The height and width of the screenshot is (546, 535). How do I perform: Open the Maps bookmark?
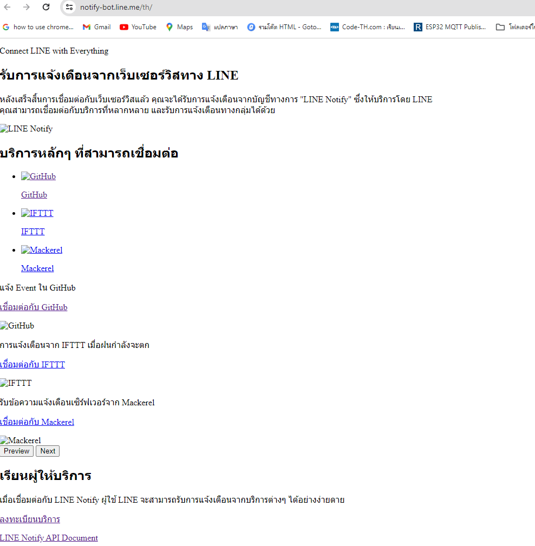179,27
